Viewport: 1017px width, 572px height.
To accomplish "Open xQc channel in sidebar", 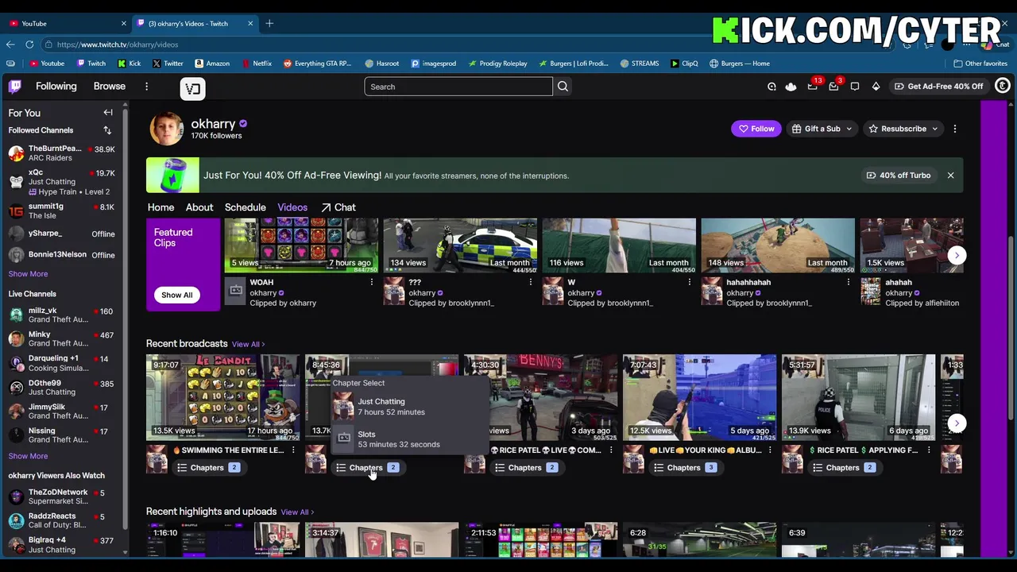I will 62,182.
